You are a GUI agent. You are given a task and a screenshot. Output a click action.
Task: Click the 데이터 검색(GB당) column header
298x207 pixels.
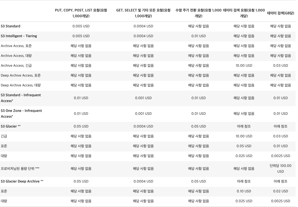click(280, 13)
